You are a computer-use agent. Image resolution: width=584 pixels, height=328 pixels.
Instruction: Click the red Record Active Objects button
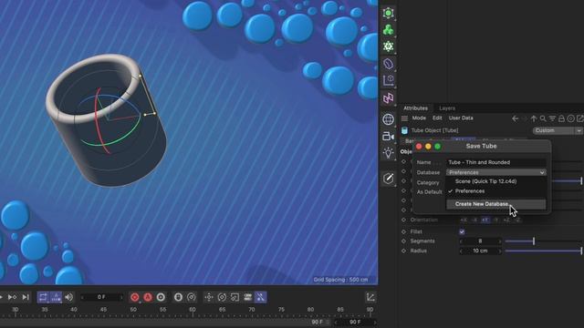[x=135, y=297]
